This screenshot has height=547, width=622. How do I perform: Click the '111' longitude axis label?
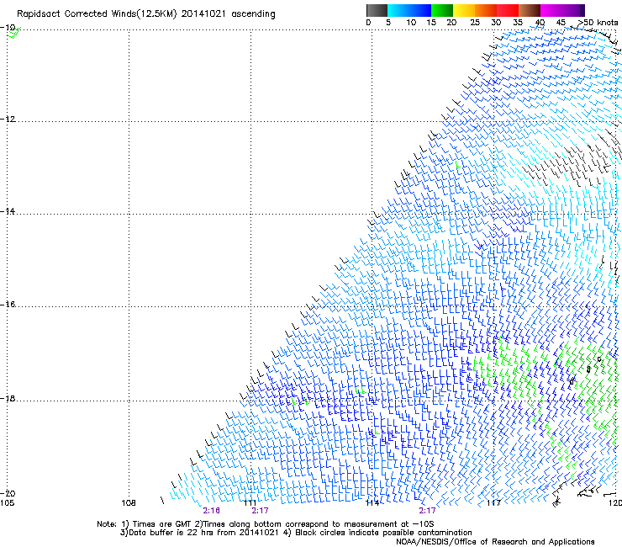(x=250, y=503)
